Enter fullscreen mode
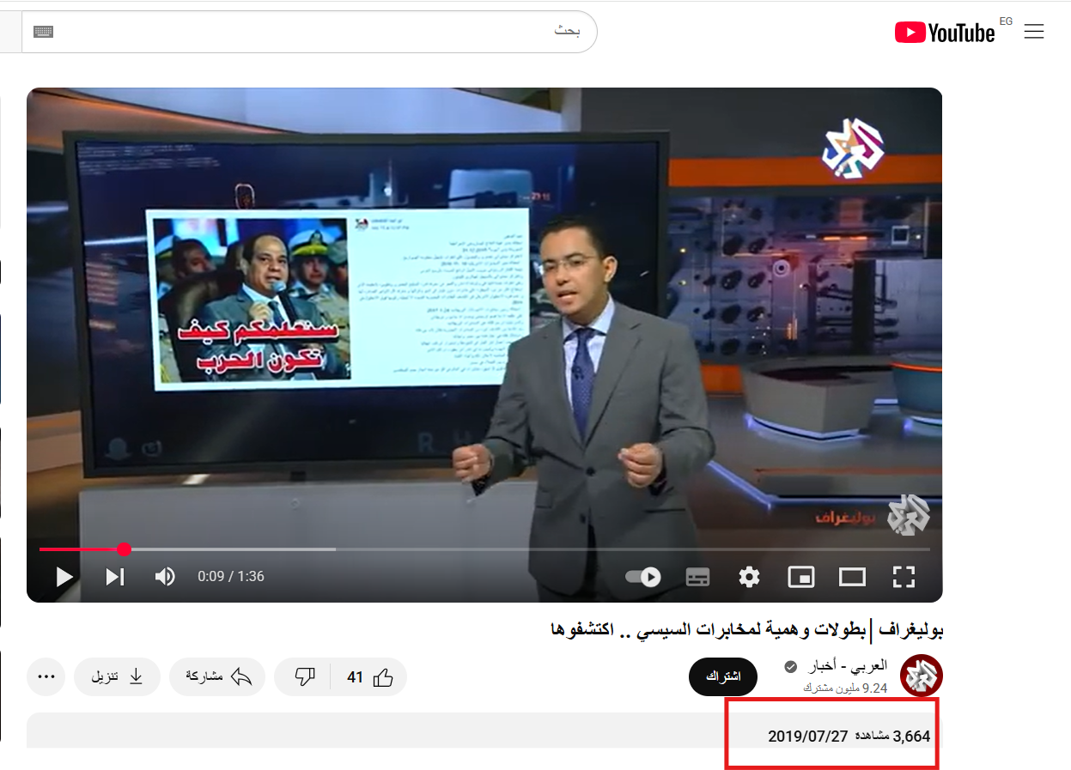 tap(904, 577)
